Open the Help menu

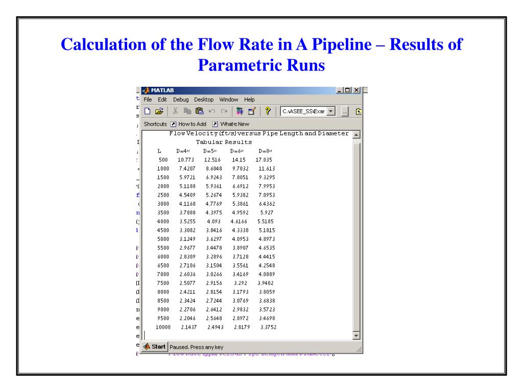[249, 100]
